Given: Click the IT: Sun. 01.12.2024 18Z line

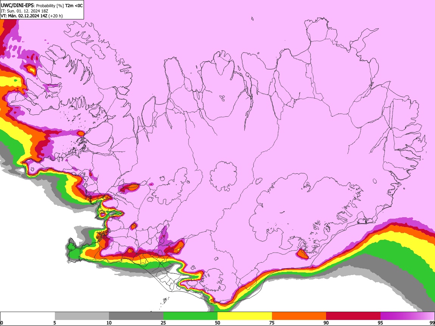Looking at the screenshot, I should tap(25, 11).
